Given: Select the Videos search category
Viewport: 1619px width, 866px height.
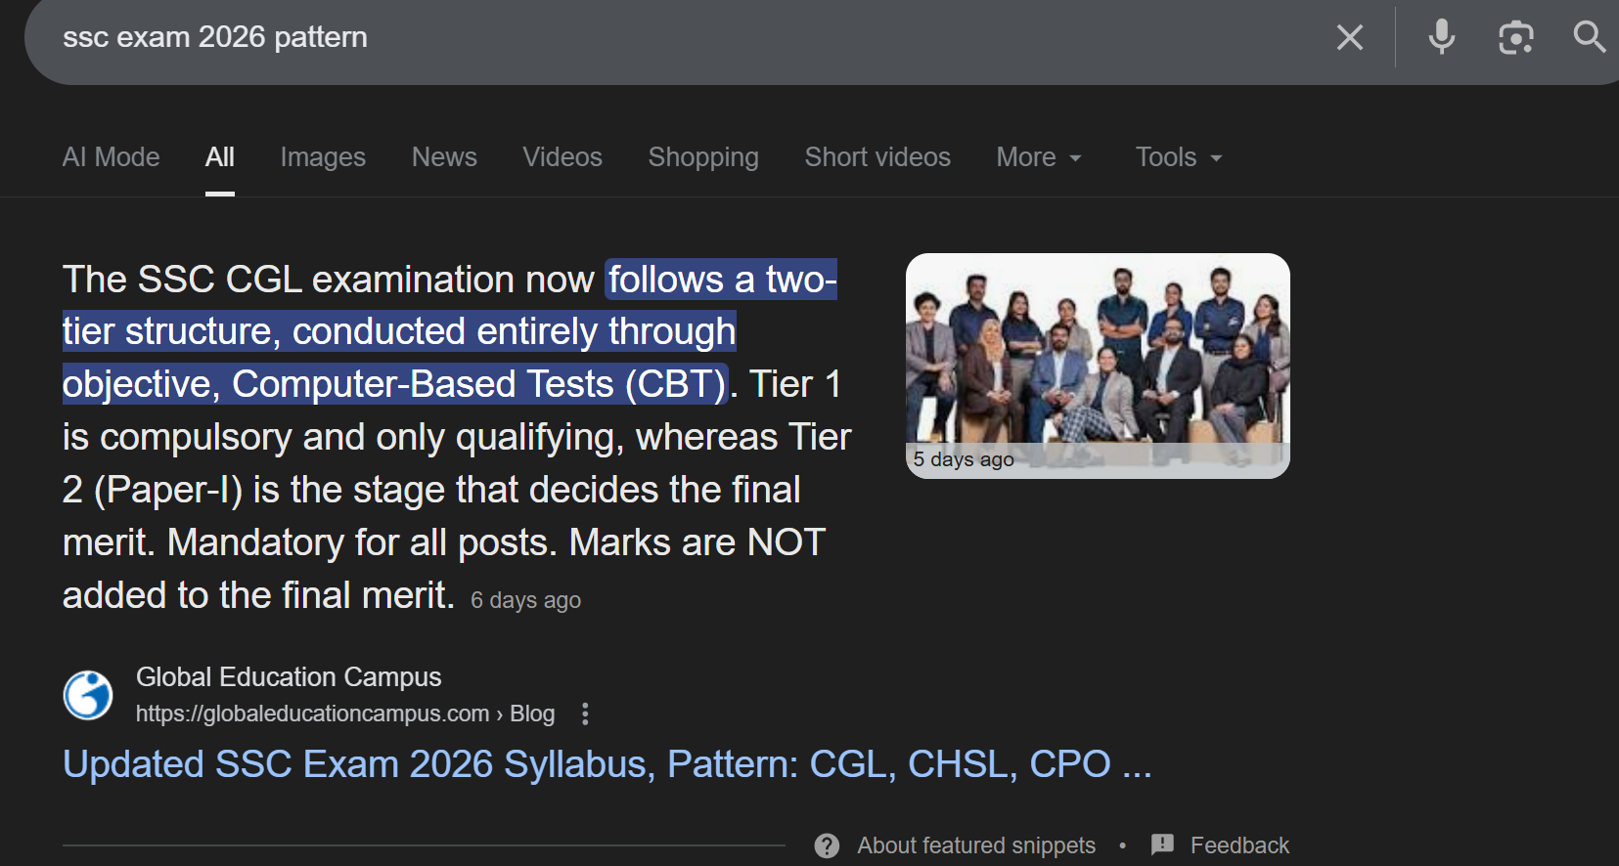Looking at the screenshot, I should (562, 156).
